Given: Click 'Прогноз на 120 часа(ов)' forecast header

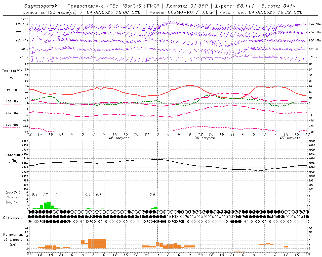Looking at the screenshot, I should (48, 12).
